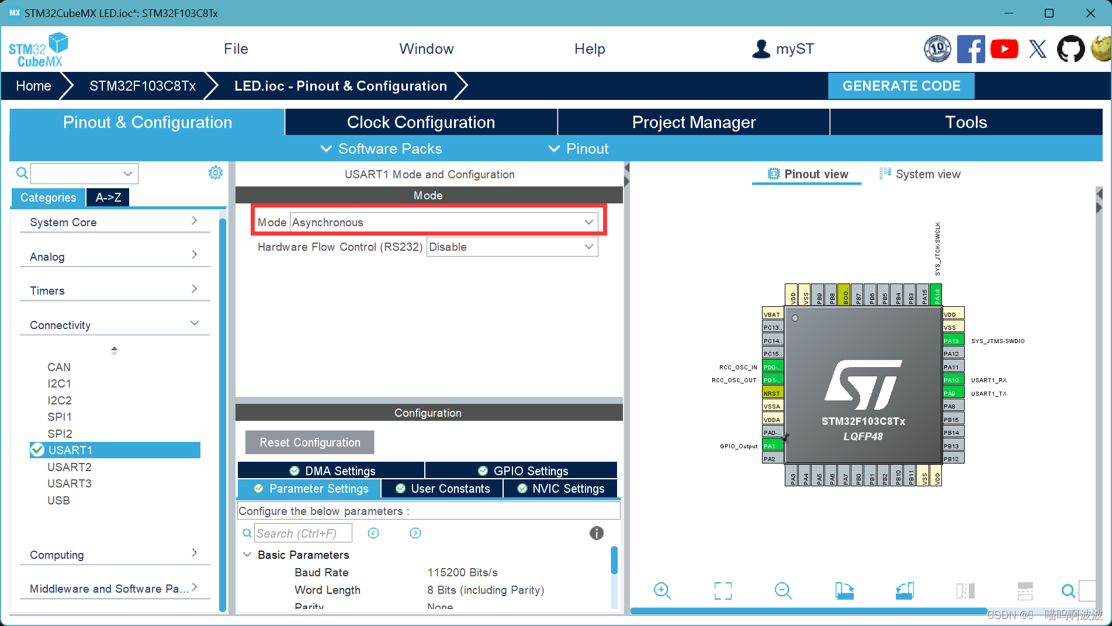Select USART2 in the peripheral list
The image size is (1112, 626).
[70, 466]
